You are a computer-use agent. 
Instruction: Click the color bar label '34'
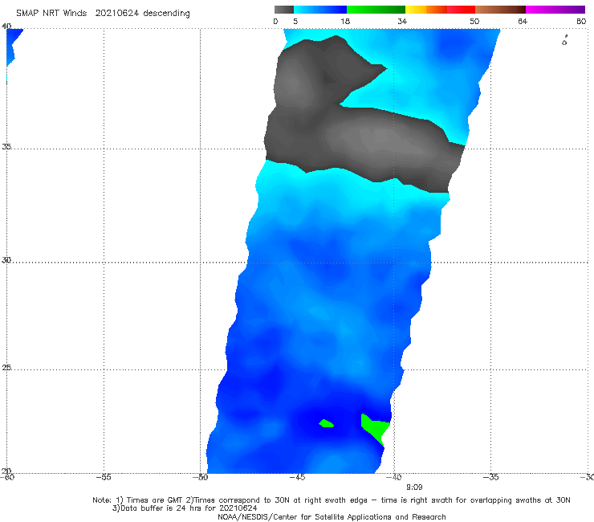[x=402, y=22]
